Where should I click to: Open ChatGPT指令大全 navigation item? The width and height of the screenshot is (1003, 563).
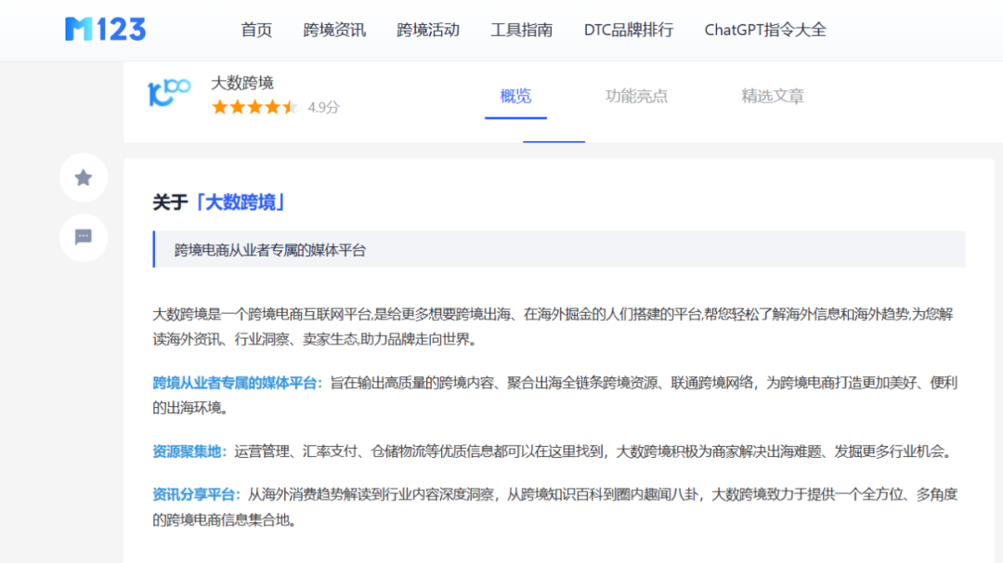click(x=765, y=30)
